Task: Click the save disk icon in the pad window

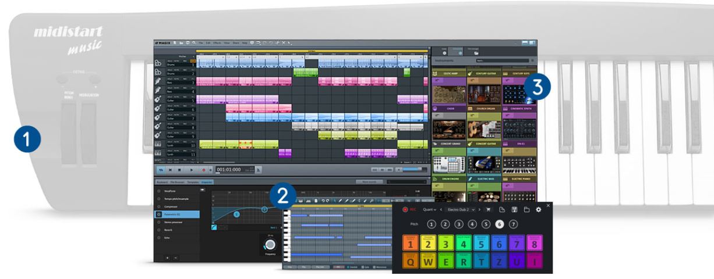Action: coord(514,210)
